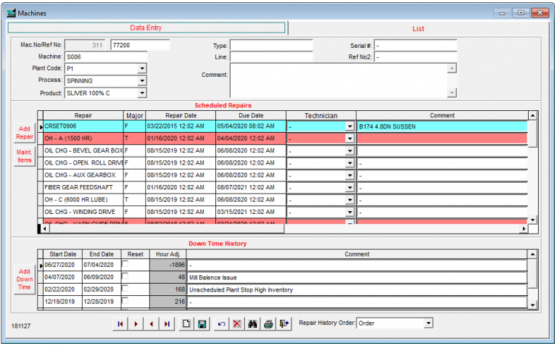Select the OIL CHG - AUX GEARBOX cell
The height and width of the screenshot is (346, 557).
83,175
